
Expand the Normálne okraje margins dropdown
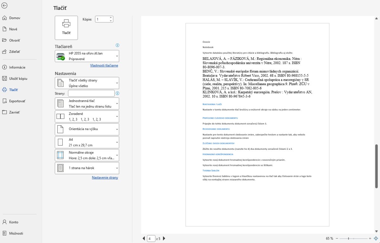pyautogui.click(x=87, y=155)
